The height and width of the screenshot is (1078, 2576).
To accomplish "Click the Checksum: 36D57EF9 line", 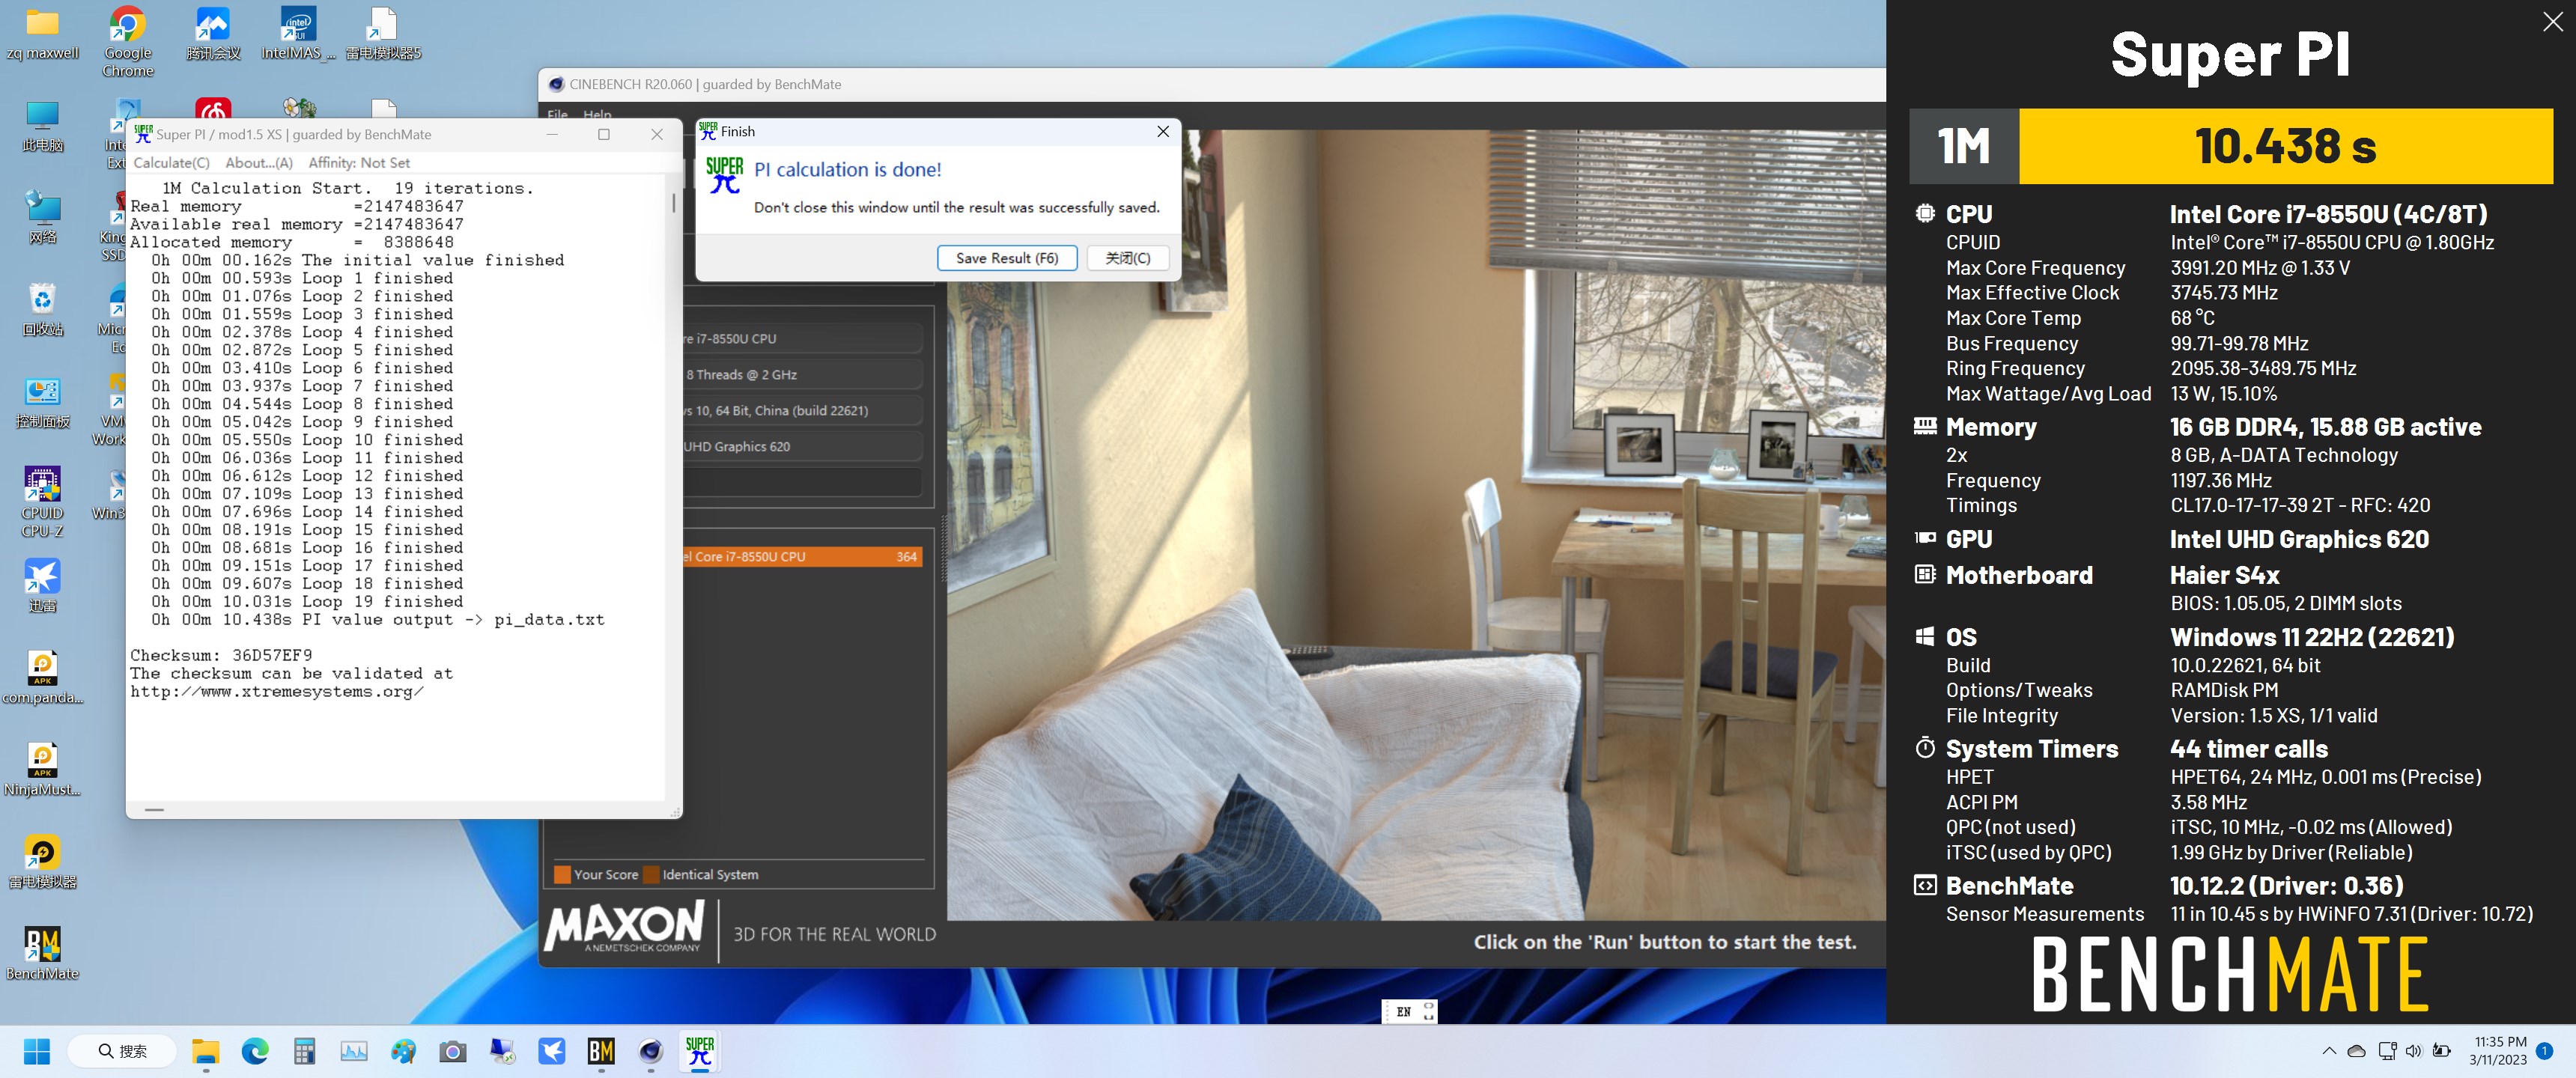I will (221, 656).
